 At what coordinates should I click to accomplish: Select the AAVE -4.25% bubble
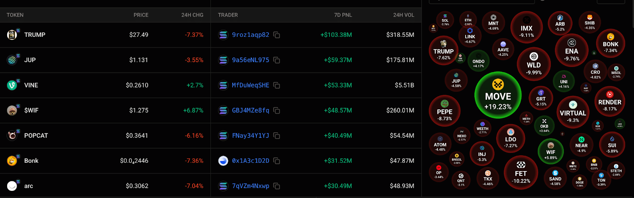[x=503, y=49]
